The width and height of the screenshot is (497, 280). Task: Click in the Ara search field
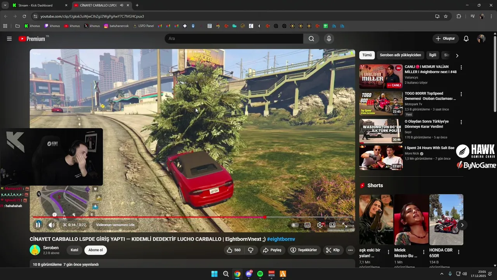pos(234,38)
